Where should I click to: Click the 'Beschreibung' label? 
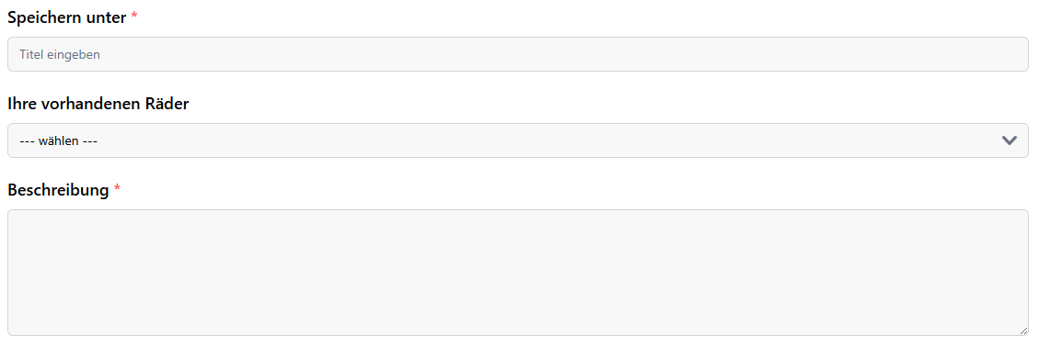pyautogui.click(x=58, y=190)
